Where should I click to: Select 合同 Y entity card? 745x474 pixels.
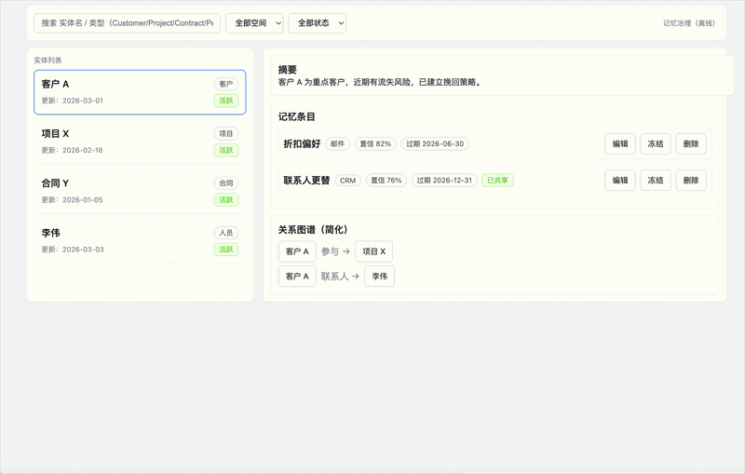pos(140,191)
